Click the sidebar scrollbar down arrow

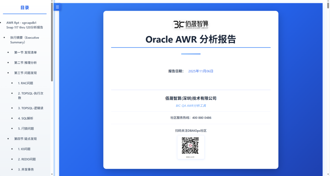[52, 174]
